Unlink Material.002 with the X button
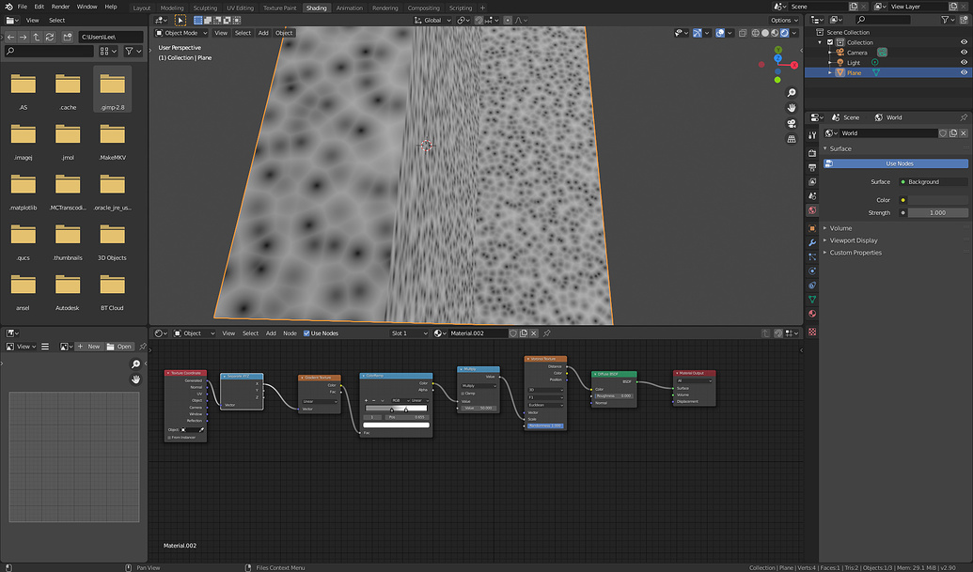Screen dimensions: 973x572 pyautogui.click(x=534, y=333)
